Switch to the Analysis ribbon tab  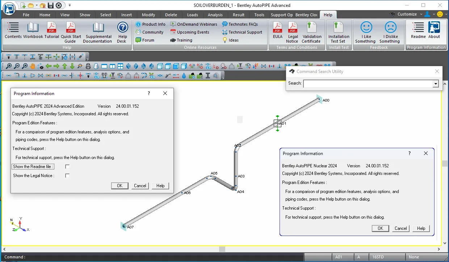click(x=215, y=15)
